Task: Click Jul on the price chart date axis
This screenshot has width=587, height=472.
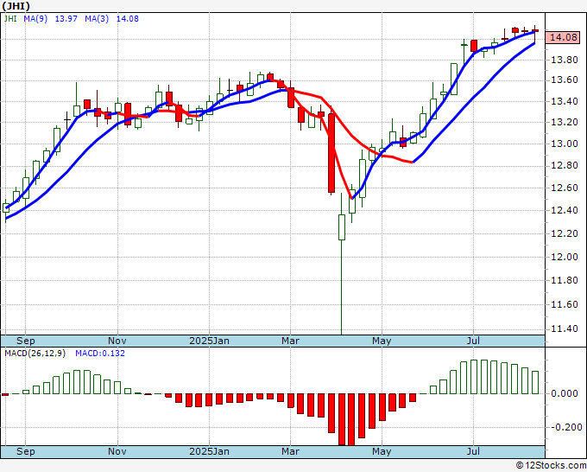Action: [474, 341]
